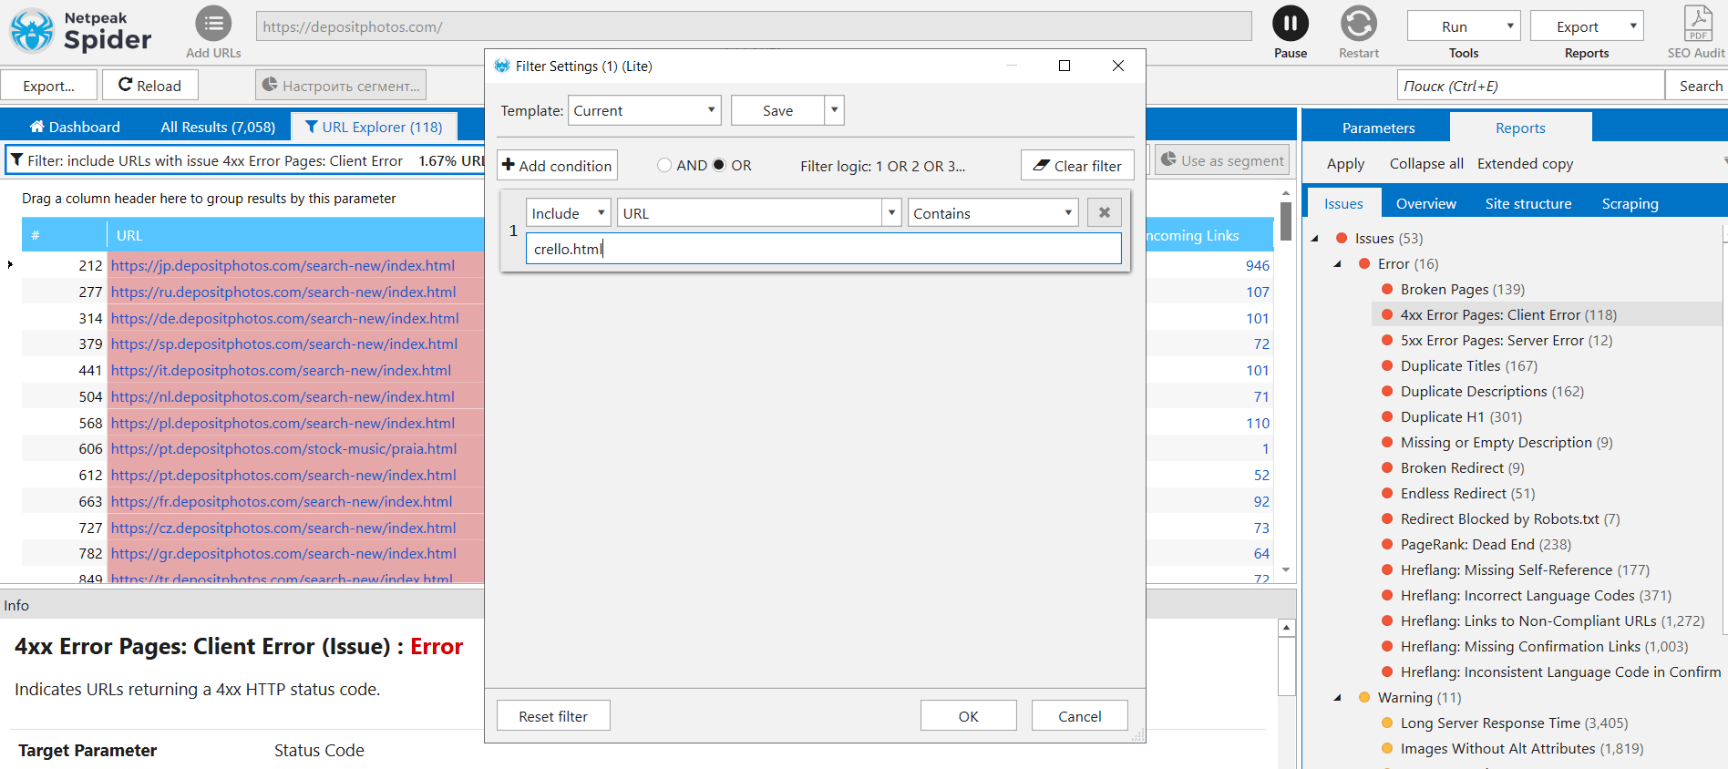Click the Info panel scrollbar thumb
Viewport: 1728px width, 769px height.
point(1286,665)
